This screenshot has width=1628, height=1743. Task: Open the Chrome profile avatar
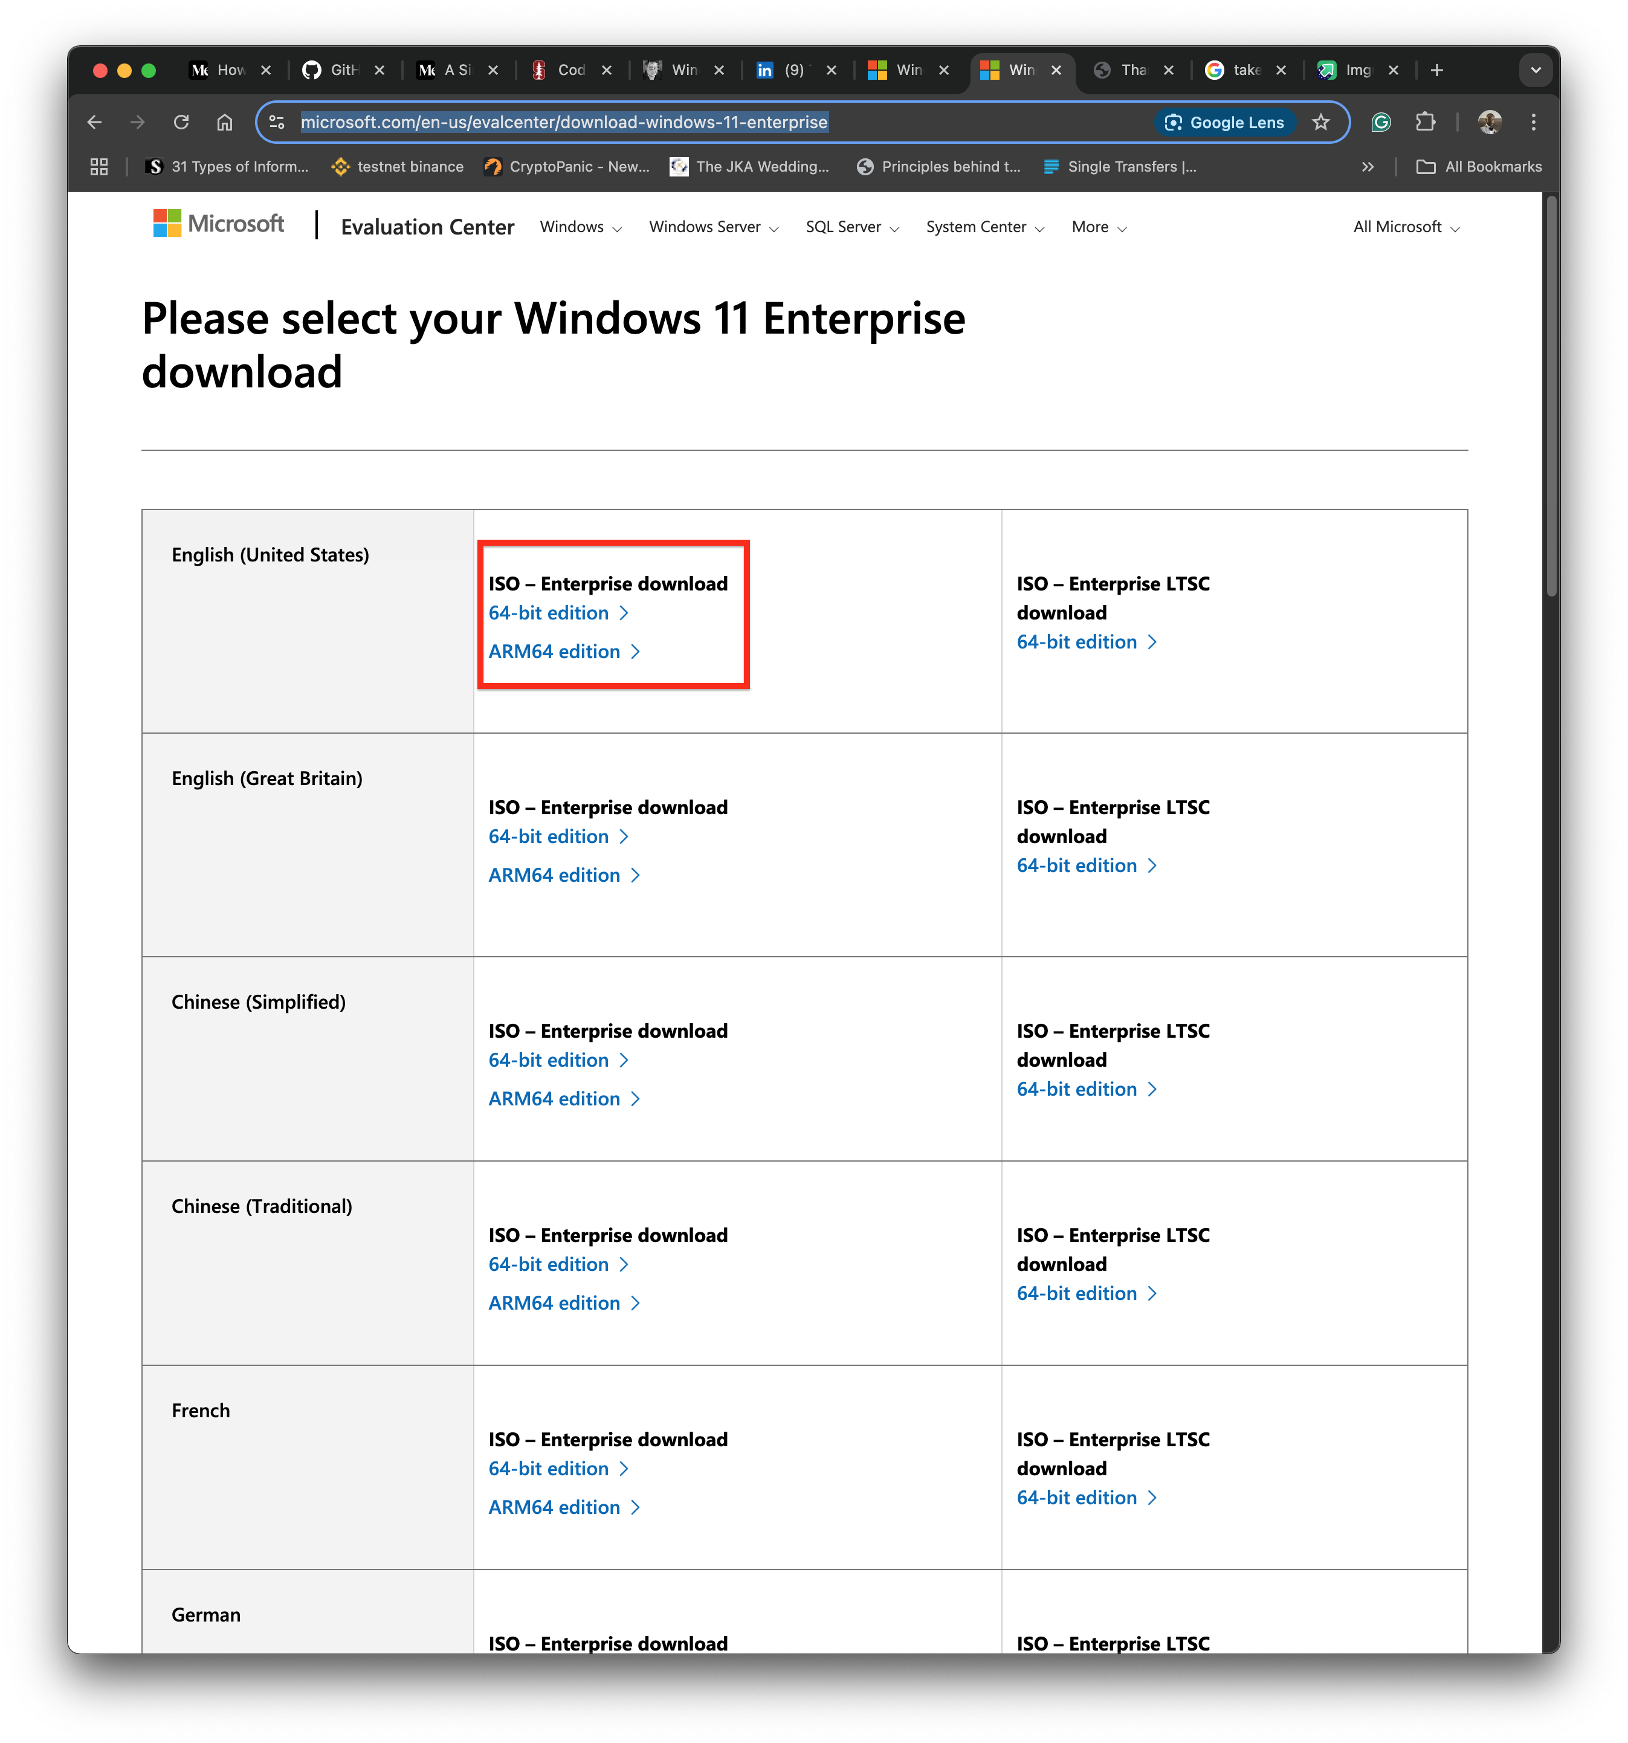1490,122
